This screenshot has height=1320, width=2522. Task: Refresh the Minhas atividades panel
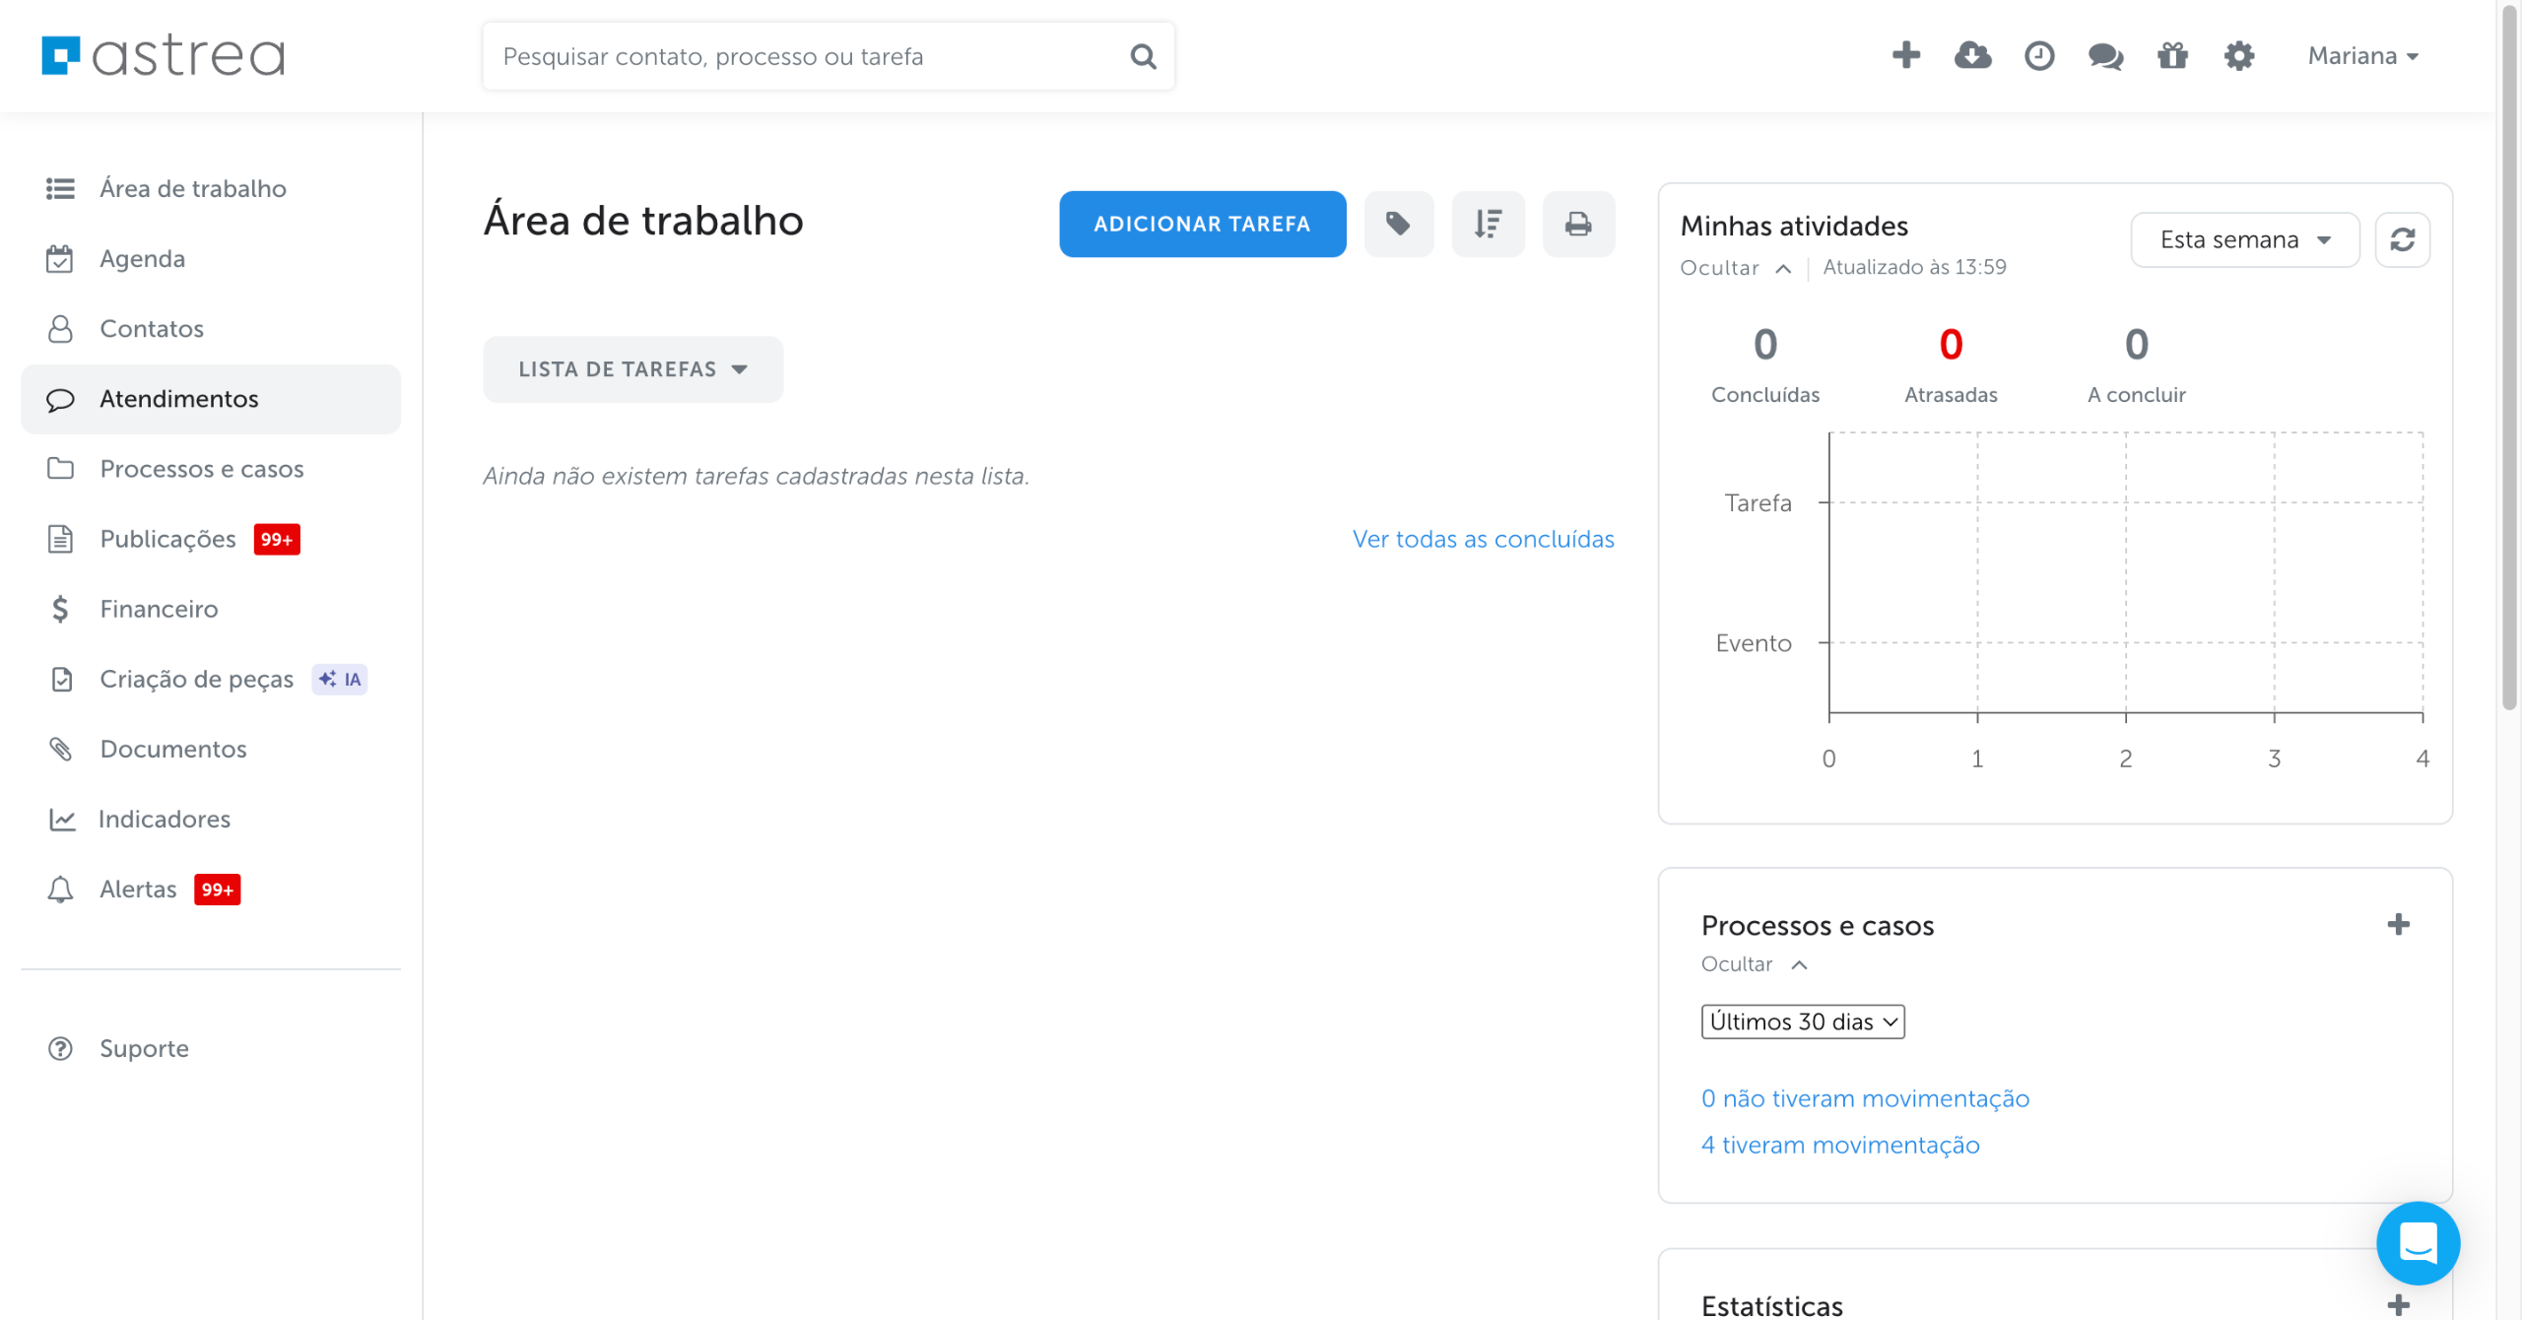(2402, 239)
